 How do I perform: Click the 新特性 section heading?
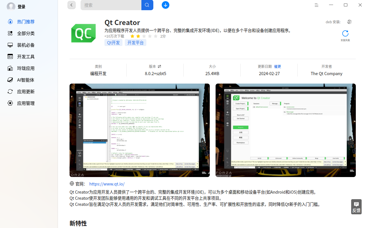[x=78, y=224]
